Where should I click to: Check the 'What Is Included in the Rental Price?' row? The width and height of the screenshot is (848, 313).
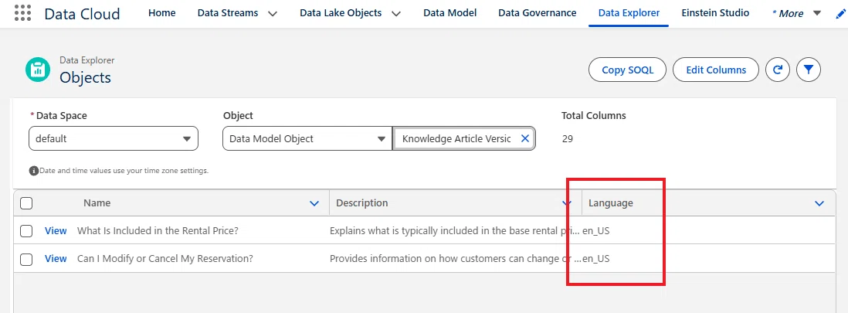point(26,231)
